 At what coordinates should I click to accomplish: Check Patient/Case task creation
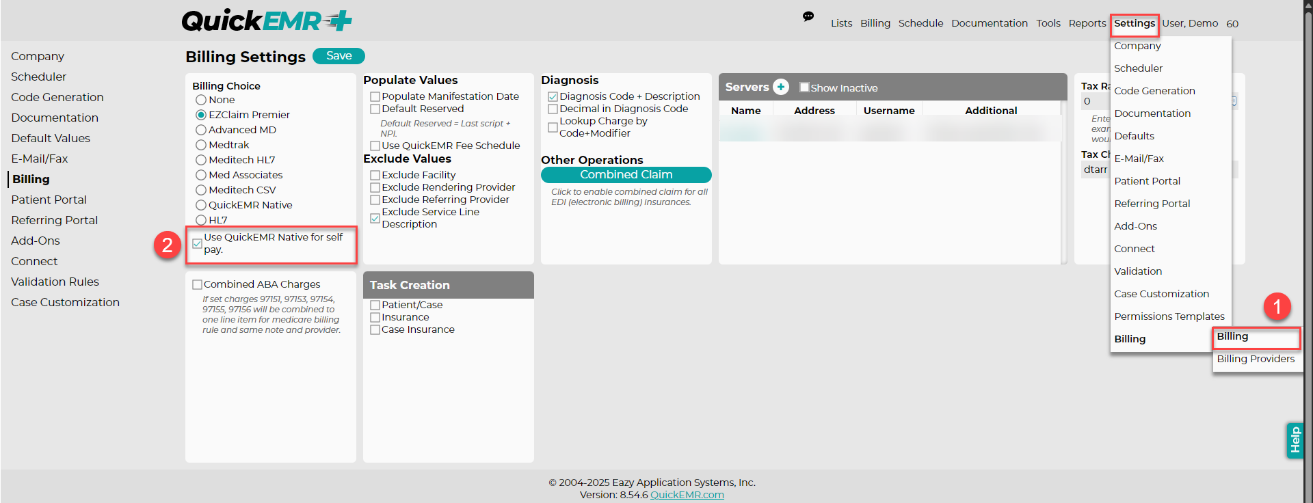click(x=375, y=305)
